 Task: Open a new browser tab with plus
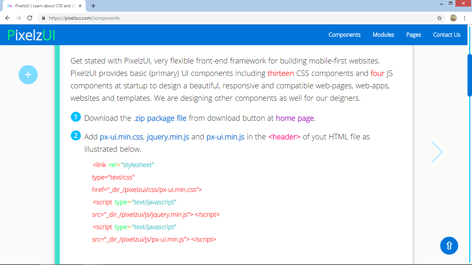93,6
